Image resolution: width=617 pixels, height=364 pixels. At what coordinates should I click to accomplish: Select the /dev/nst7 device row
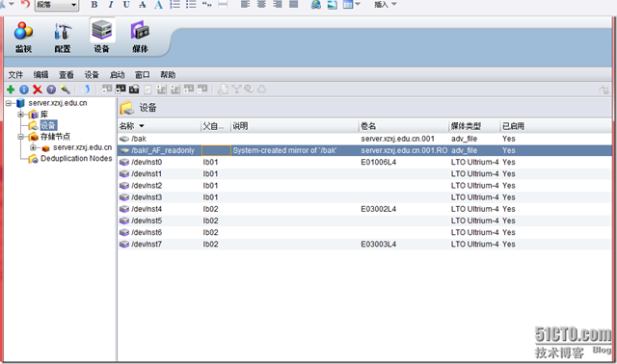click(364, 245)
